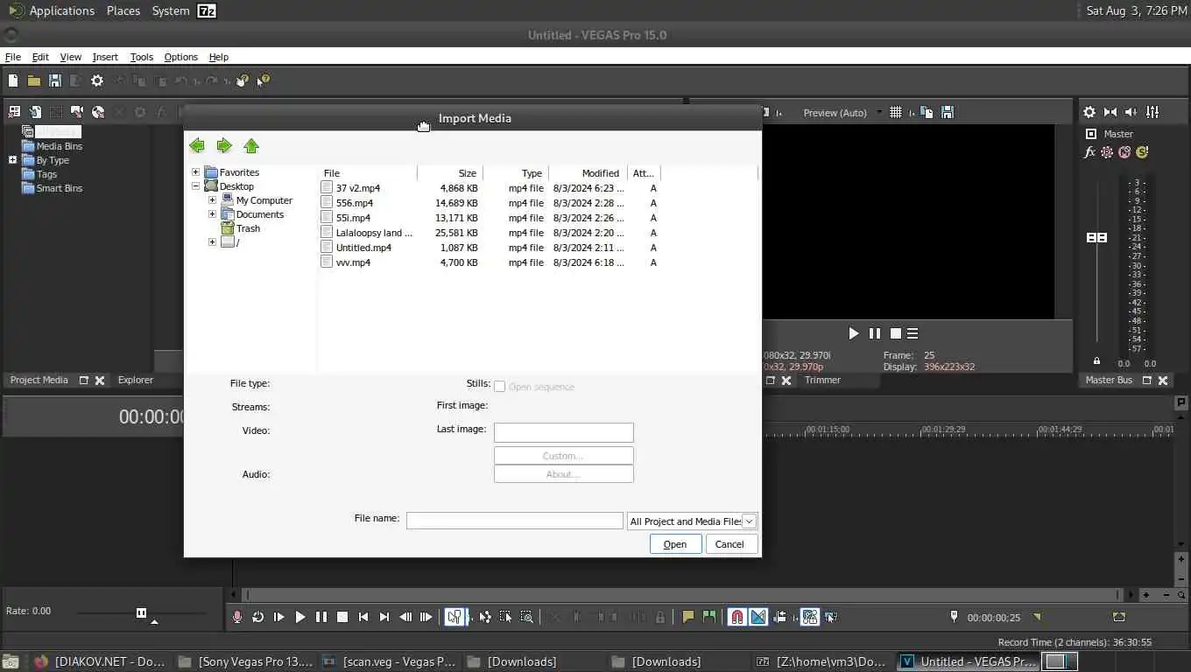Sort the file list by the Modified column header
The height and width of the screenshot is (672, 1191).
pyautogui.click(x=588, y=173)
